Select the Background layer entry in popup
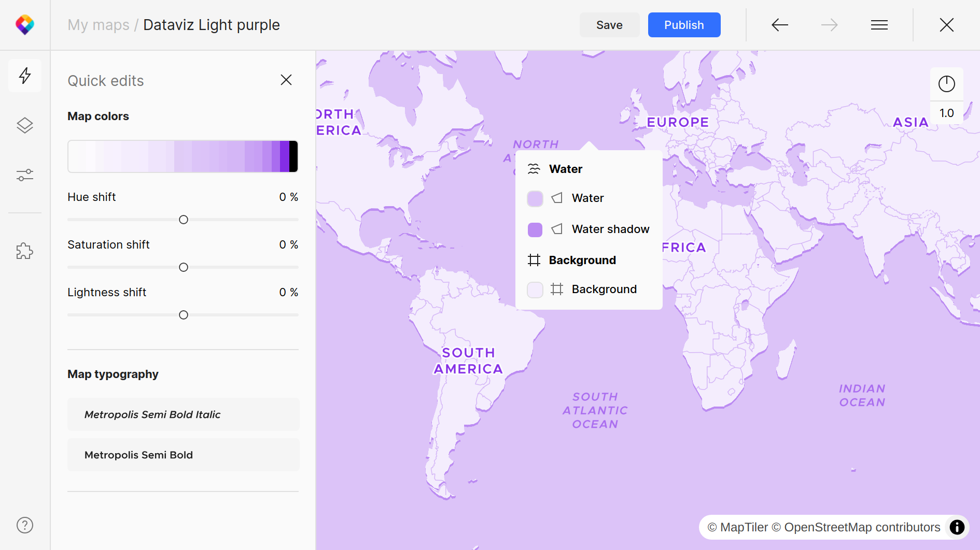Image resolution: width=980 pixels, height=550 pixels. point(604,289)
